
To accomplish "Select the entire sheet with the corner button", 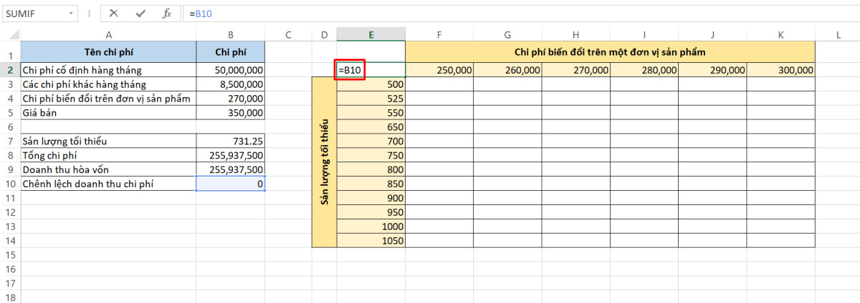I will click(10, 34).
